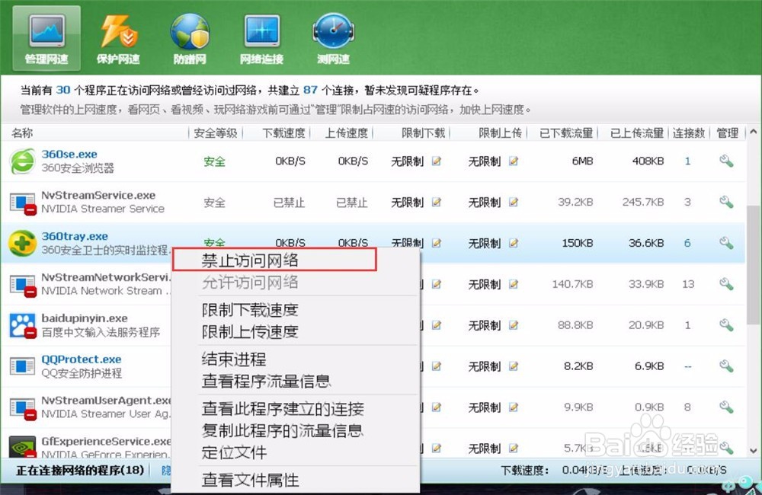Choose 禁止访问网络 in context menu
This screenshot has width=762, height=495.
274,260
